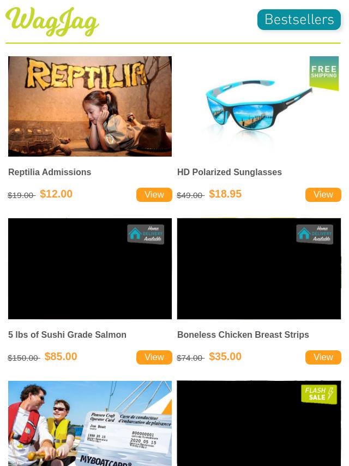The width and height of the screenshot is (349, 466).
Task: Click the WagJag logo
Action: point(52,21)
